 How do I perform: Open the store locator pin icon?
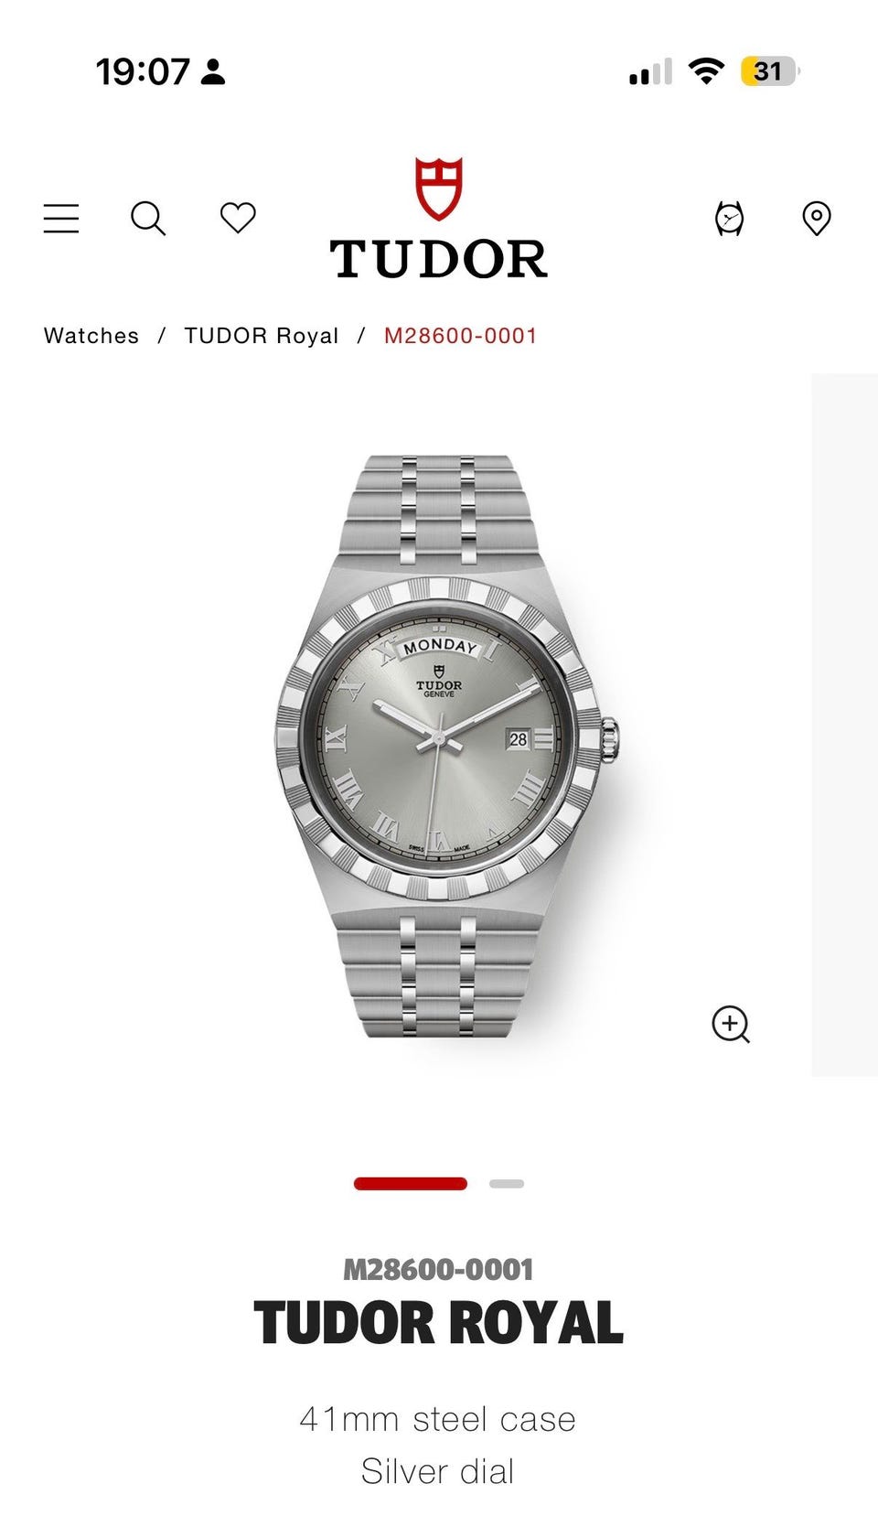[816, 219]
